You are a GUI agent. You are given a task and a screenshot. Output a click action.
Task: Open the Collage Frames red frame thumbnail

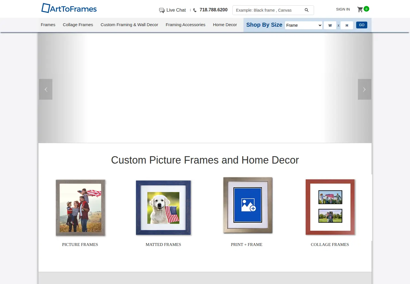click(x=330, y=207)
